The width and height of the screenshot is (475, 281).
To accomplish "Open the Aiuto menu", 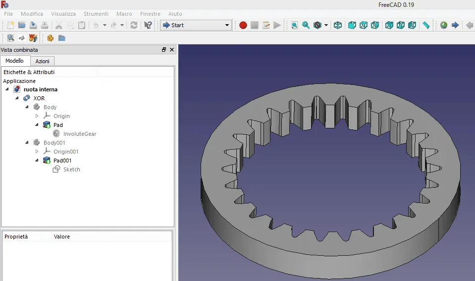I will [x=175, y=14].
